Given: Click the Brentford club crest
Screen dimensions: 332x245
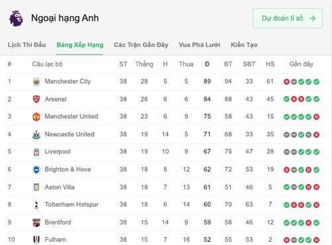Looking at the screenshot, I should click(37, 222).
